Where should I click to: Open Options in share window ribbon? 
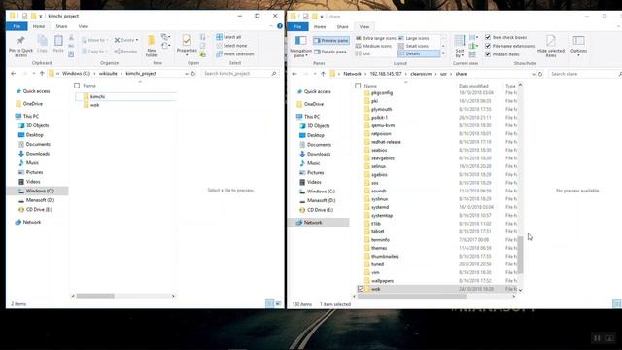pyautogui.click(x=578, y=46)
